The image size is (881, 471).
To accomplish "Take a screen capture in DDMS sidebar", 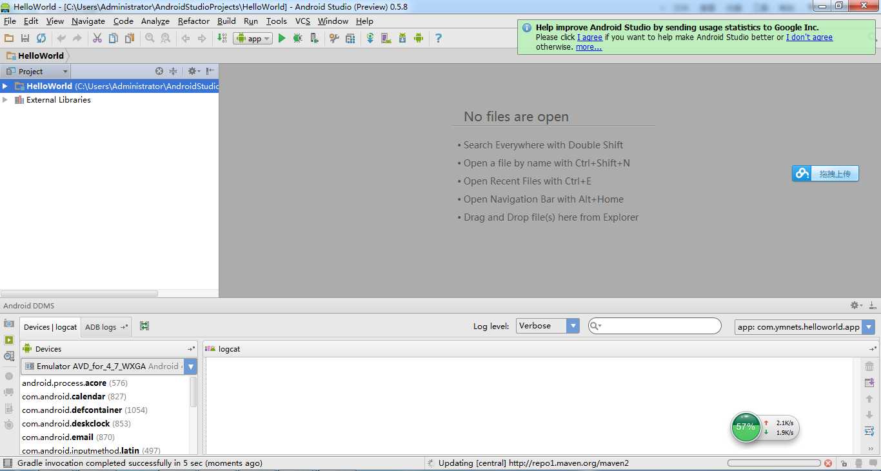I will pyautogui.click(x=9, y=323).
